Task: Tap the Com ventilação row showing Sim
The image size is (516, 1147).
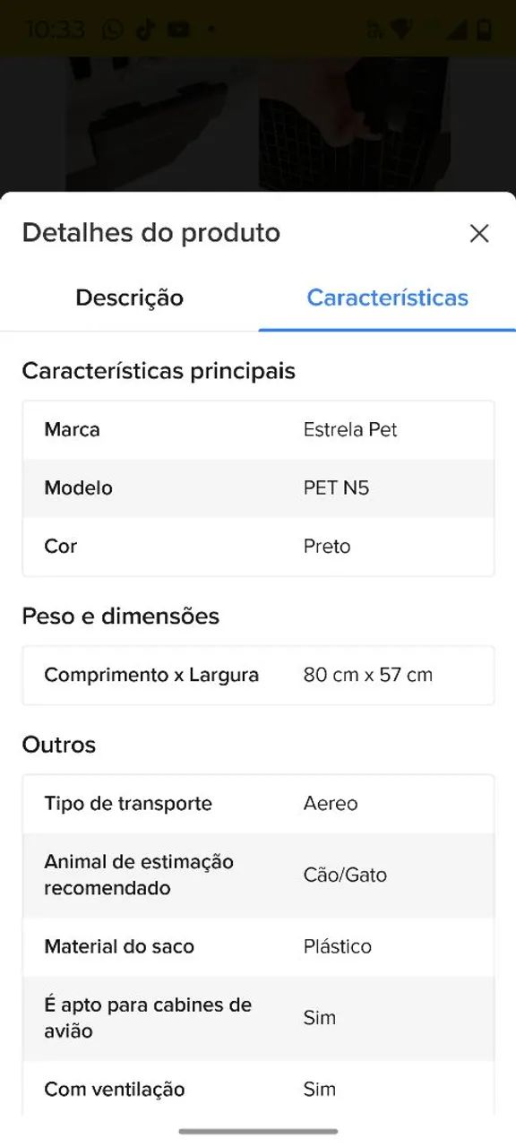Action: pos(258,1089)
